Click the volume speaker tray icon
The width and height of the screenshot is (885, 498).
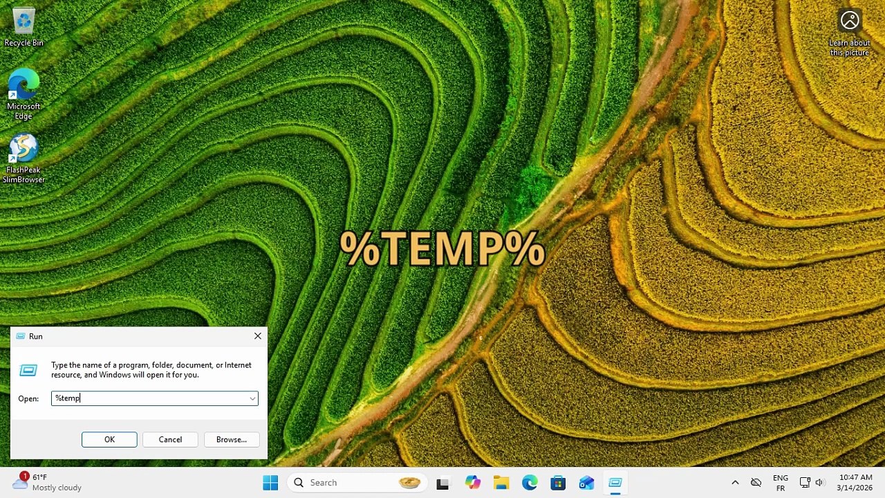click(820, 483)
